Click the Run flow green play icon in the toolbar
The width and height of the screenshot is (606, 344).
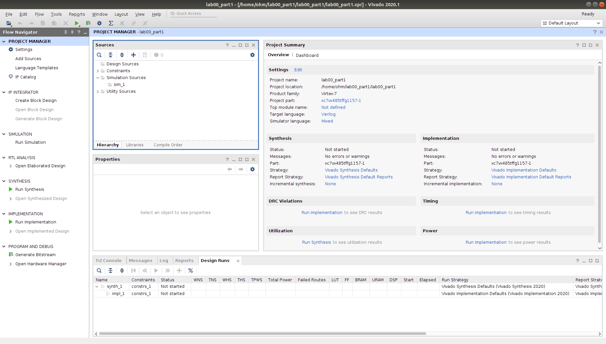(x=77, y=23)
